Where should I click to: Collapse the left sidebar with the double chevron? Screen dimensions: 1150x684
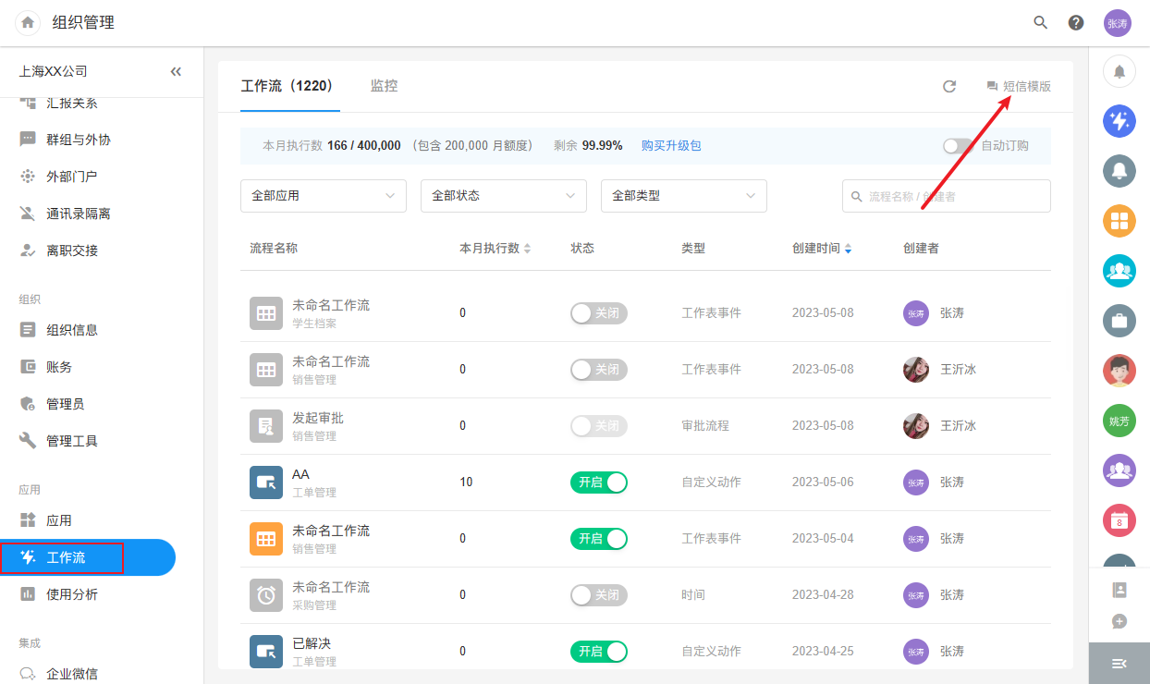(176, 71)
